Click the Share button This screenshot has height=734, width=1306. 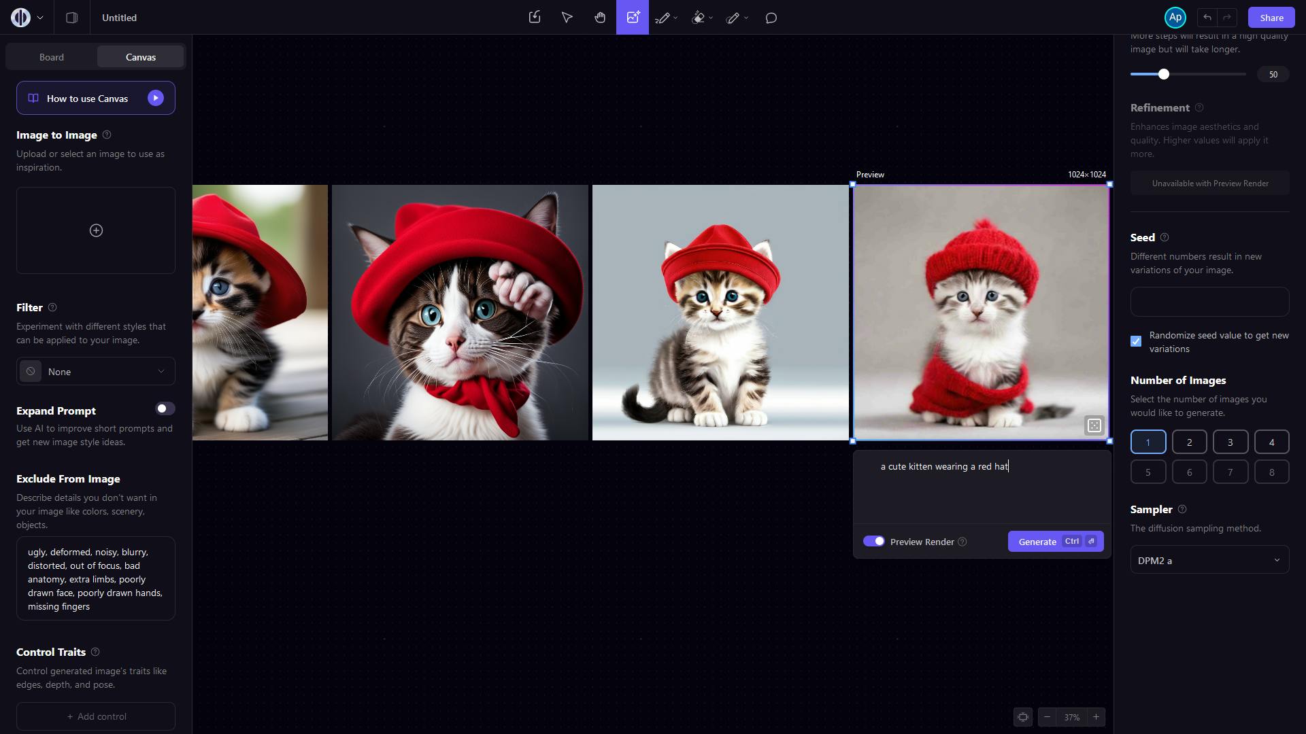(1271, 18)
